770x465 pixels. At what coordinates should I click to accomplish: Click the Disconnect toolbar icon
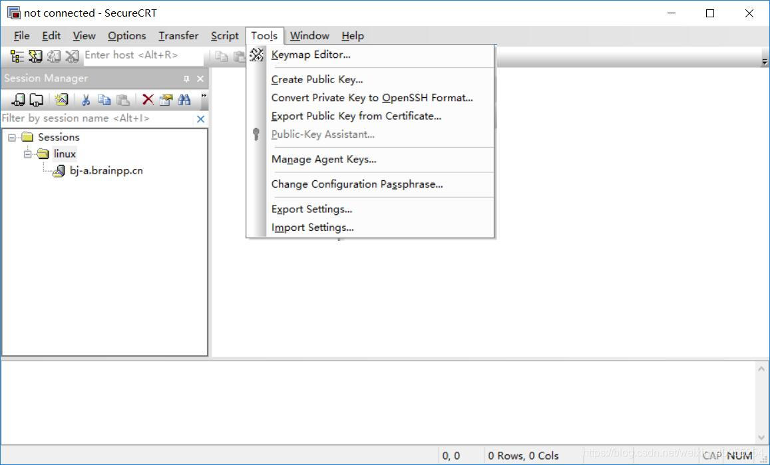pyautogui.click(x=72, y=57)
